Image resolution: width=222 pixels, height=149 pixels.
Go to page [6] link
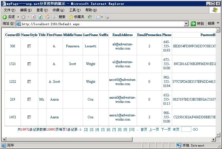pos(108,130)
